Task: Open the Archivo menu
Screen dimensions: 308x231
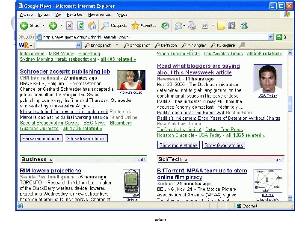Action: (26, 15)
